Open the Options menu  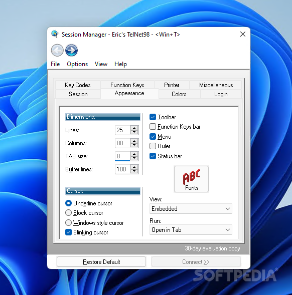pyautogui.click(x=77, y=64)
